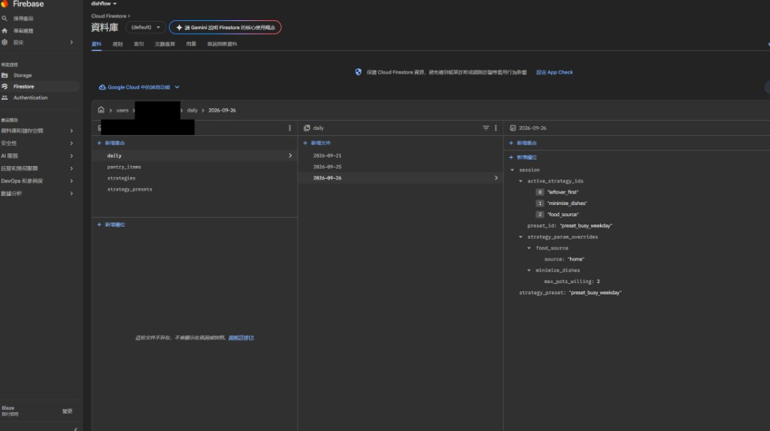Collapse the sidebar with bottom chevron
This screenshot has width=770, height=431.
coord(75,429)
